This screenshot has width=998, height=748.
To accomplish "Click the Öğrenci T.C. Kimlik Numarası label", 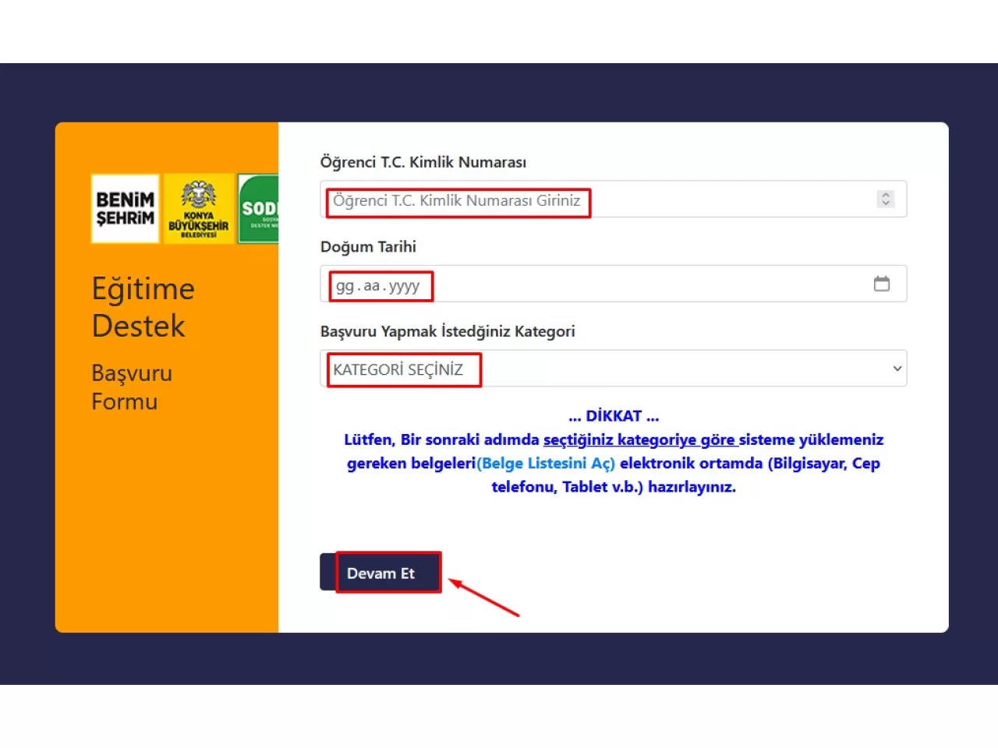I will click(x=423, y=162).
